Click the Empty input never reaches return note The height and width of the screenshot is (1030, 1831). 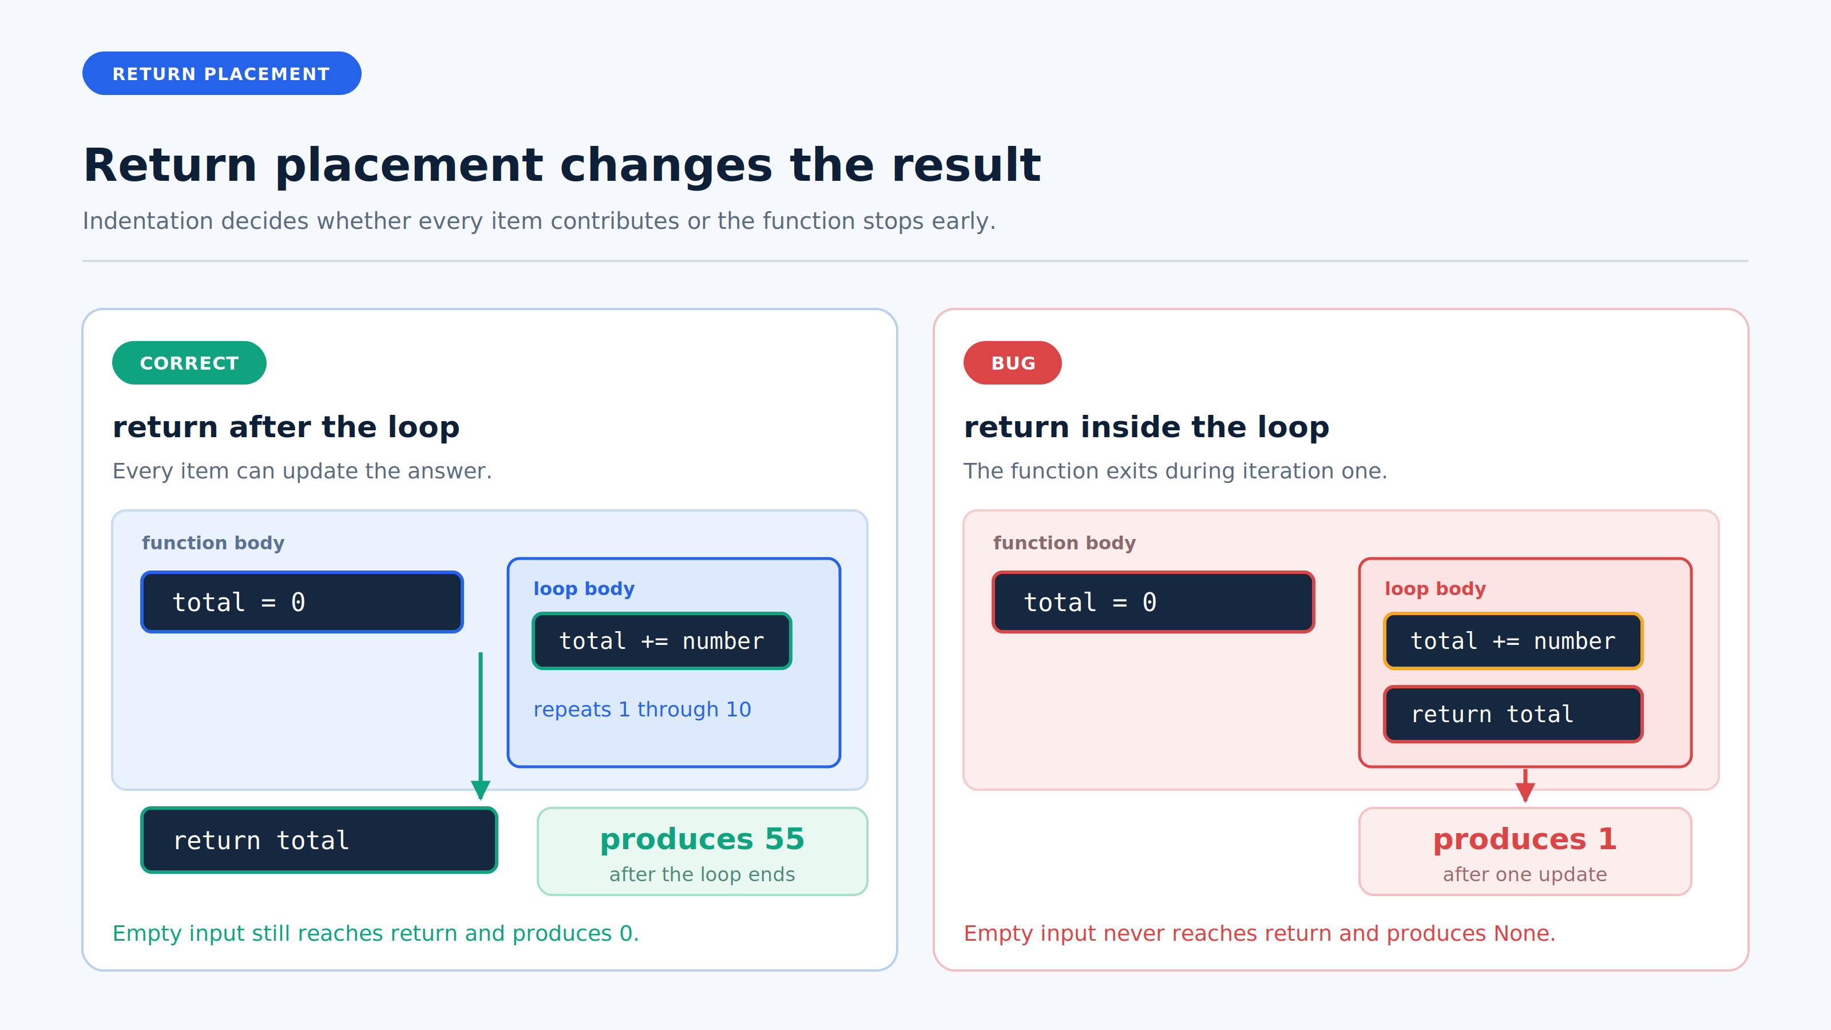point(1259,933)
